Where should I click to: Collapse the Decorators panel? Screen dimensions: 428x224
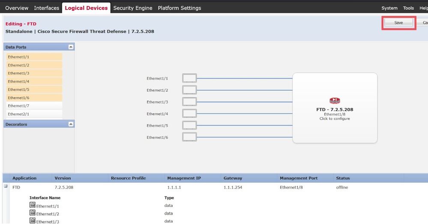pos(71,124)
